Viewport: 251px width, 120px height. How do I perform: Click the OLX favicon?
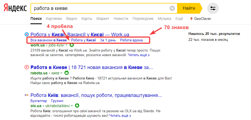click(x=26, y=95)
